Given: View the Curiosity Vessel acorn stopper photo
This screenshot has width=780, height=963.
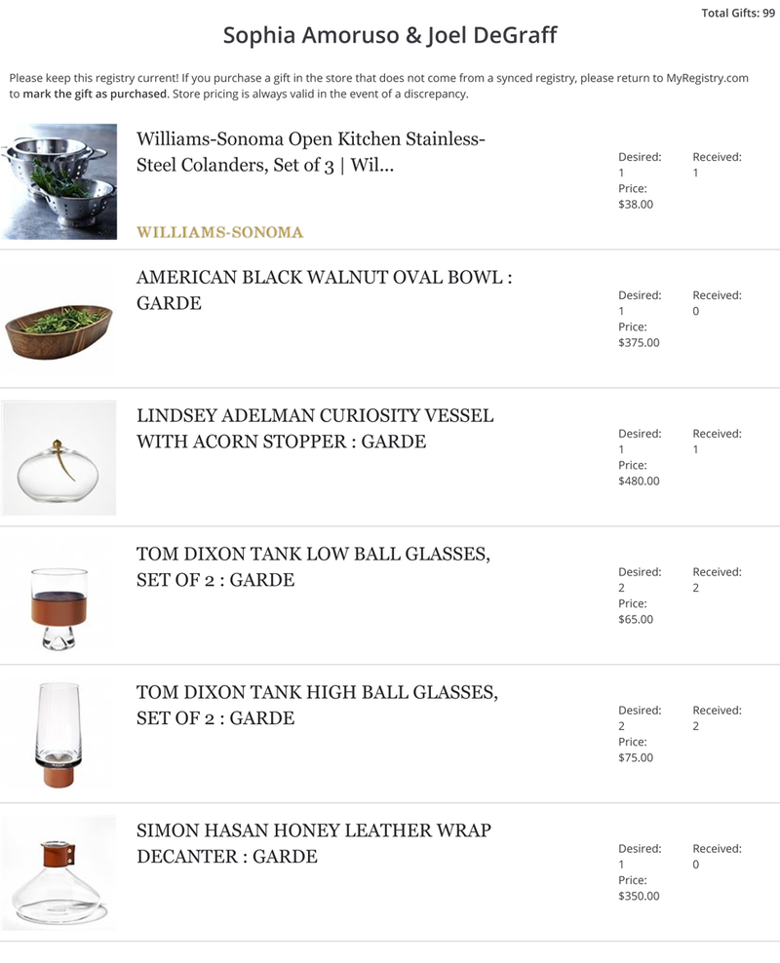Looking at the screenshot, I should 58,457.
